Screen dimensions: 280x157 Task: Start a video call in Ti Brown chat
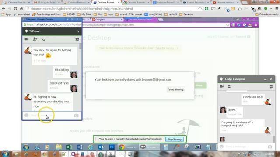[27, 39]
